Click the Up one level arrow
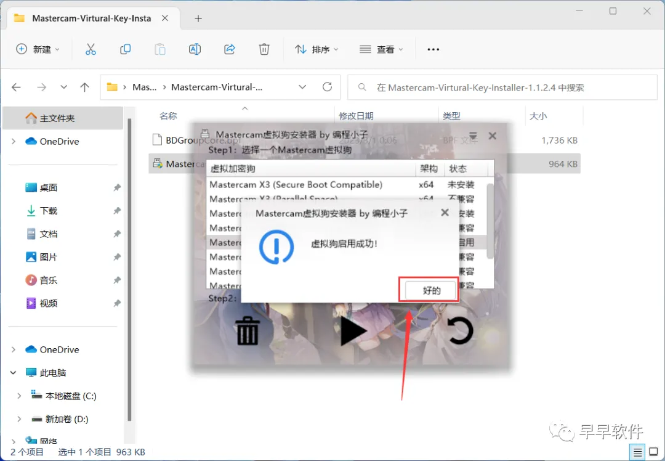 pos(85,87)
